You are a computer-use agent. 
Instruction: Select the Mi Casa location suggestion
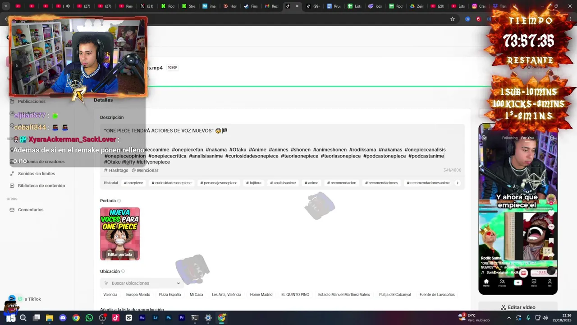pos(196,295)
